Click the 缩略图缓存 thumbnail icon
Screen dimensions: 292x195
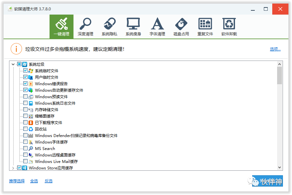coord(31,116)
